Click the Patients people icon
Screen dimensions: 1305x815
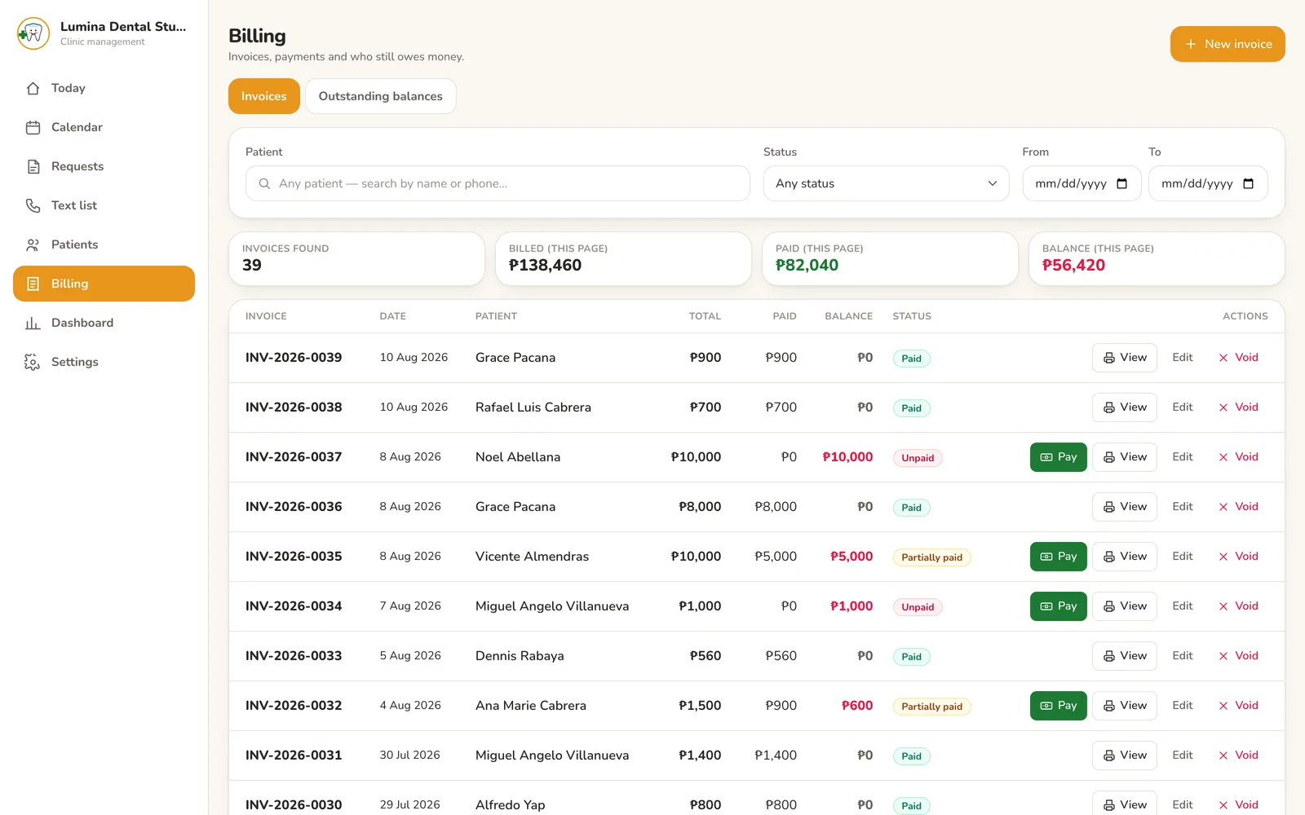coord(33,244)
